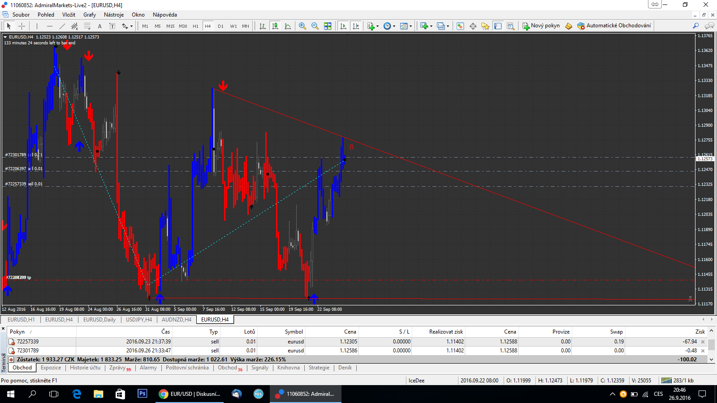
Task: Open the periodicity clock dropdown
Action: click(394, 26)
